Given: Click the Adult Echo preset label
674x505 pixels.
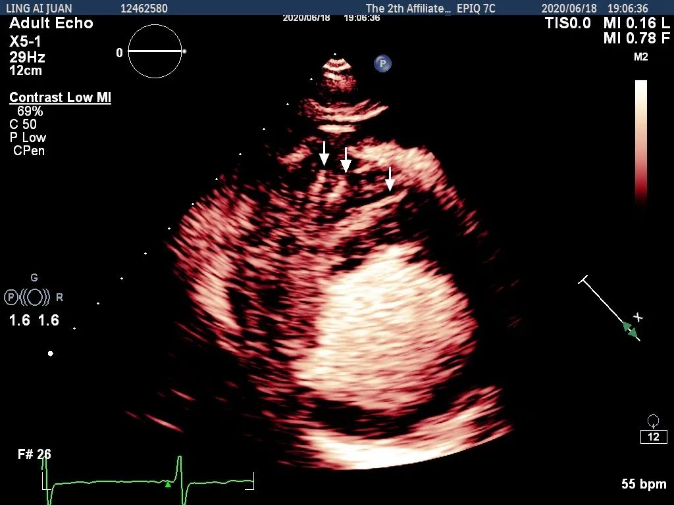Looking at the screenshot, I should [x=51, y=23].
